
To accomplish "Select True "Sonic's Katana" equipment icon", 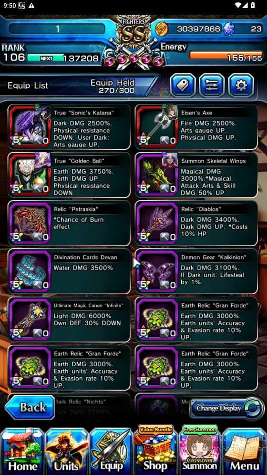I will click(30, 126).
